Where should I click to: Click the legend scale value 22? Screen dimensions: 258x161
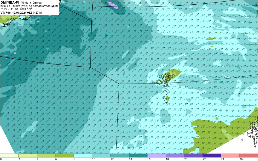point(204,159)
